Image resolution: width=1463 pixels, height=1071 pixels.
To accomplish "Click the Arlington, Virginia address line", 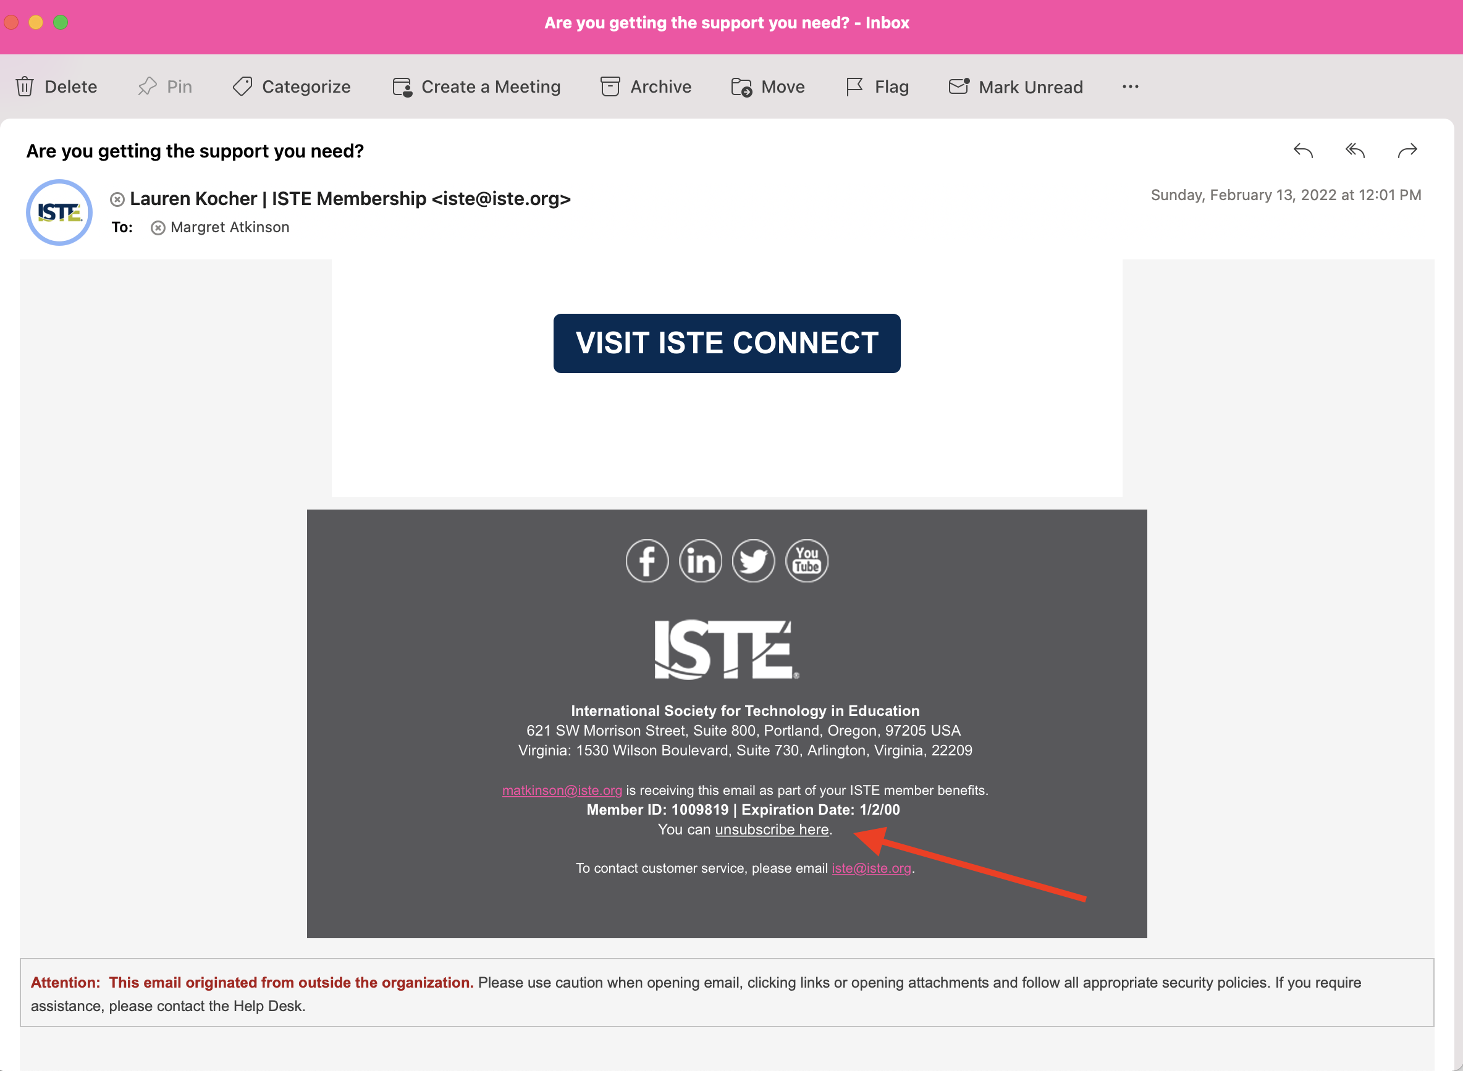I will pos(745,750).
